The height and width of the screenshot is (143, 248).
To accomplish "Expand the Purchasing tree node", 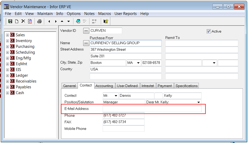I will [x=7, y=47].
